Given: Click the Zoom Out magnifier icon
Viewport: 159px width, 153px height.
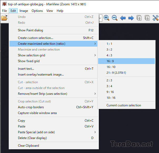Looking at the screenshot, I should 115,18.
